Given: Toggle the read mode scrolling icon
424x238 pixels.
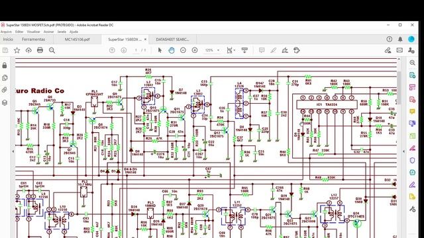Looking at the screenshot, I should click(x=244, y=50).
